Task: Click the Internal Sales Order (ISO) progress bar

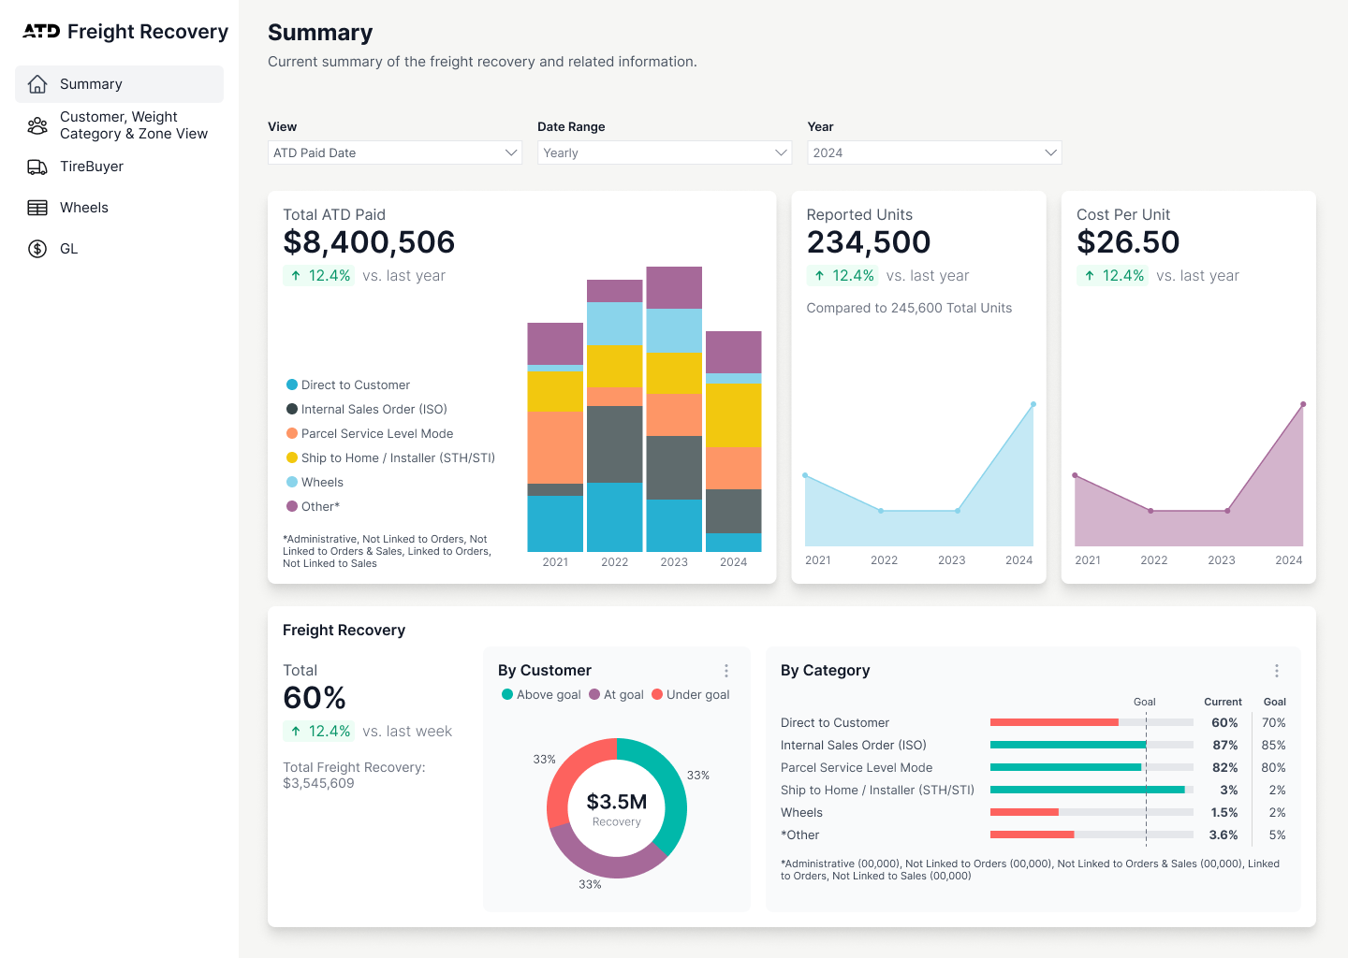Action: tap(1092, 745)
